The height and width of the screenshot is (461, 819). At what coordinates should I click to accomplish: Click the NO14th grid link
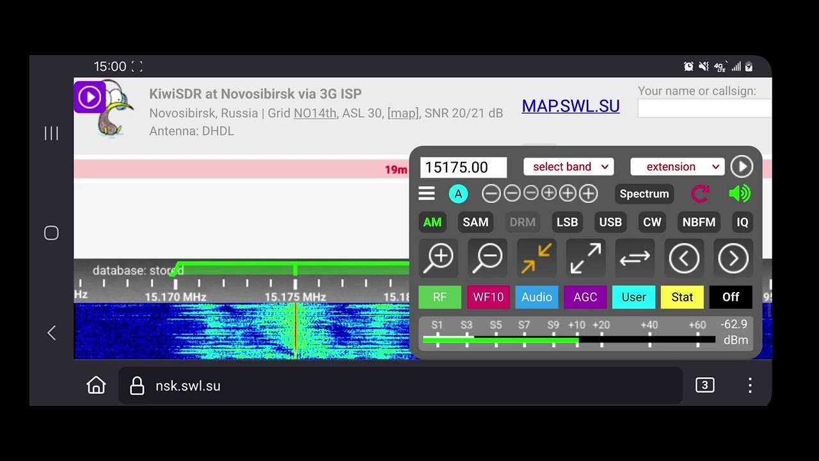pos(315,113)
